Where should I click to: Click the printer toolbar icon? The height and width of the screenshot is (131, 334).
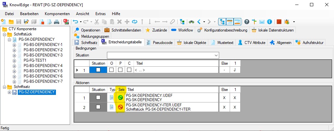(57, 21)
